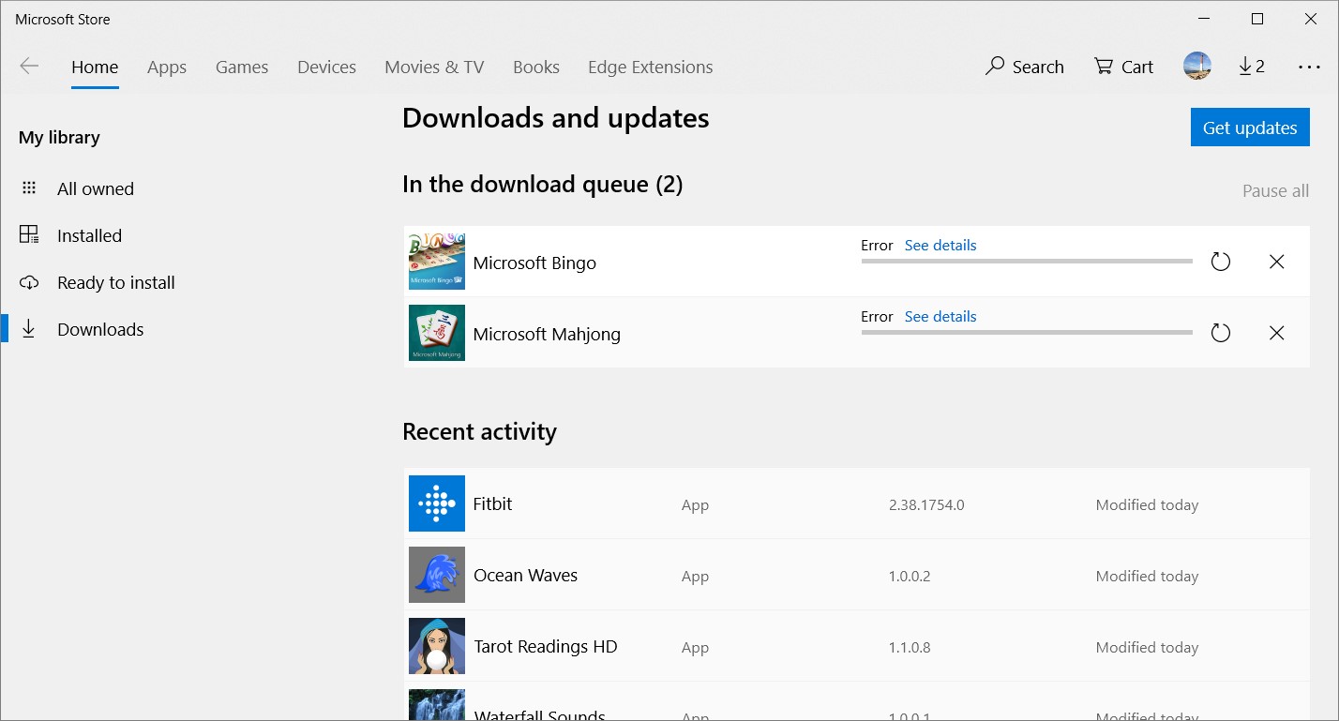Image resolution: width=1339 pixels, height=721 pixels.
Task: Open the Games tab
Action: click(x=242, y=67)
